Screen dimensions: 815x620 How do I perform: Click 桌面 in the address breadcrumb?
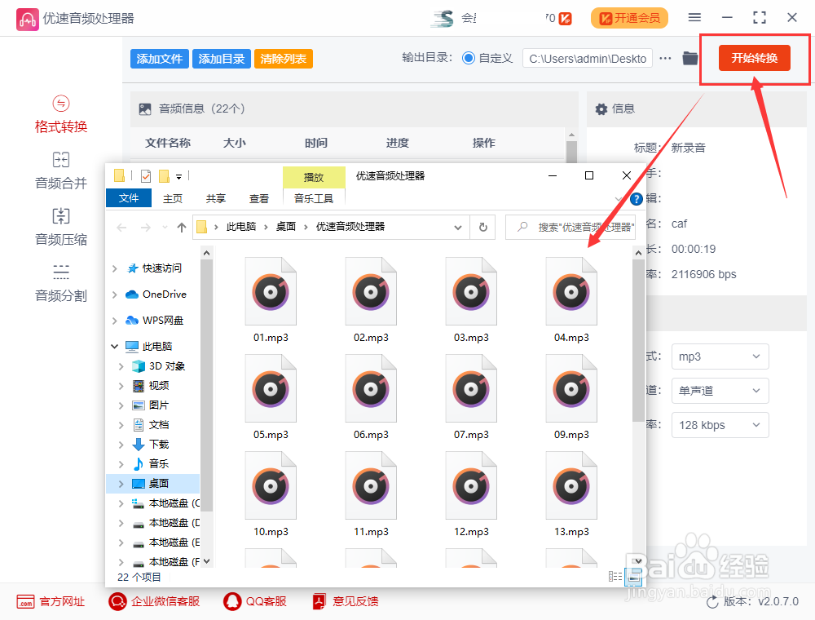[286, 227]
